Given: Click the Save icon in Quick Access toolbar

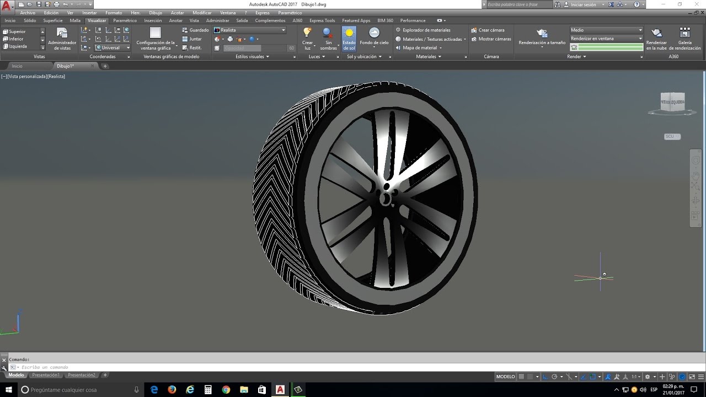Looking at the screenshot, I should point(39,4).
